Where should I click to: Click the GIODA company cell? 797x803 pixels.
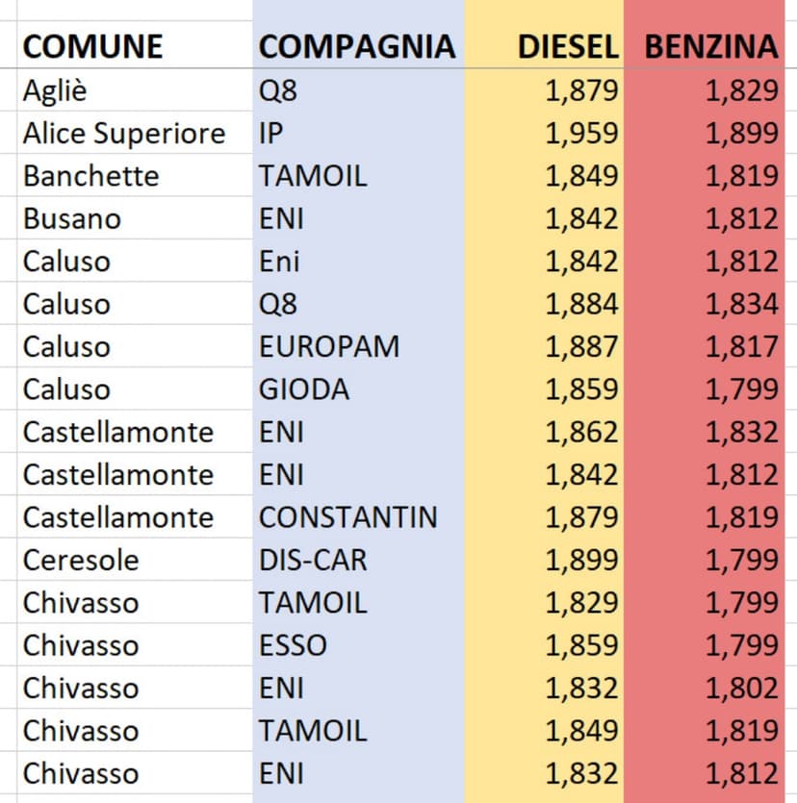(x=304, y=389)
